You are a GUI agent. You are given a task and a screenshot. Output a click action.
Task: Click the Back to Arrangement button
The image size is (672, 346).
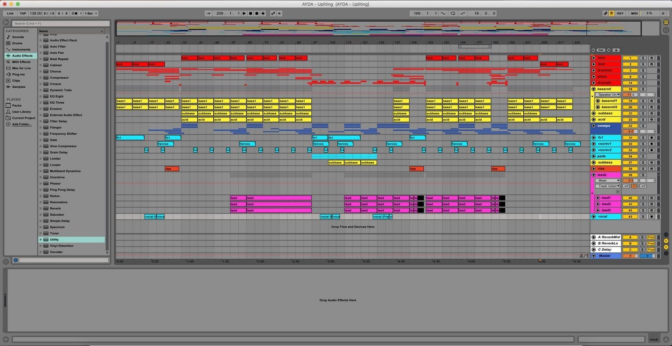pos(280,13)
